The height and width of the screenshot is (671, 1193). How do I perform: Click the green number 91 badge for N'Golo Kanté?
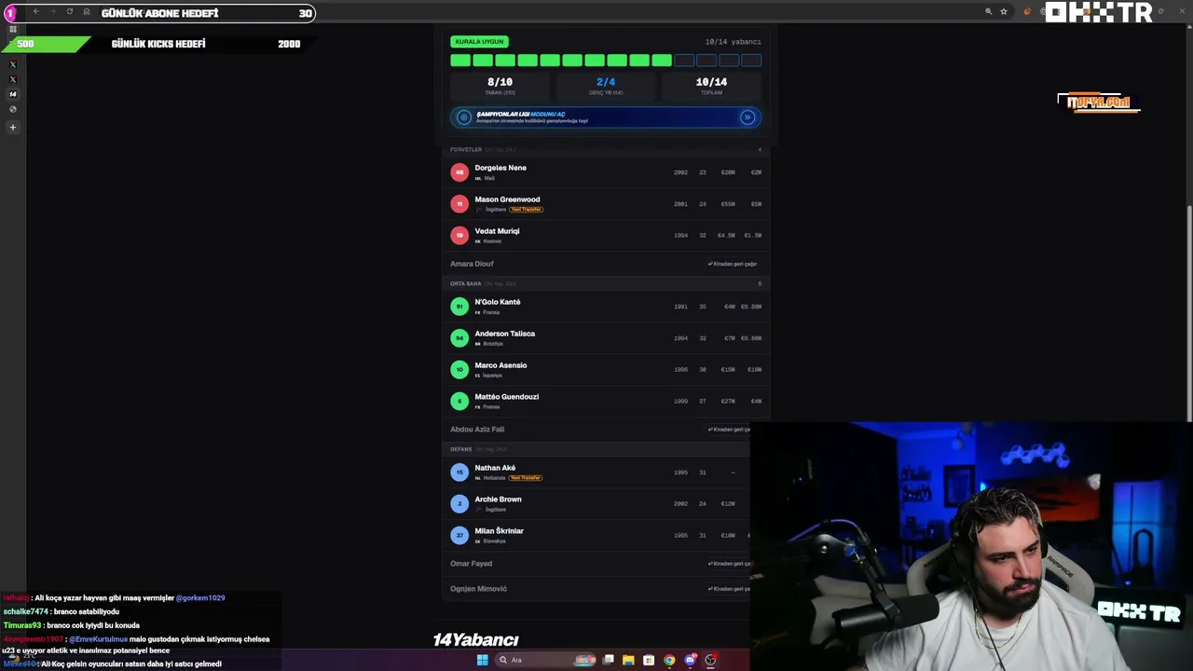[x=459, y=307]
